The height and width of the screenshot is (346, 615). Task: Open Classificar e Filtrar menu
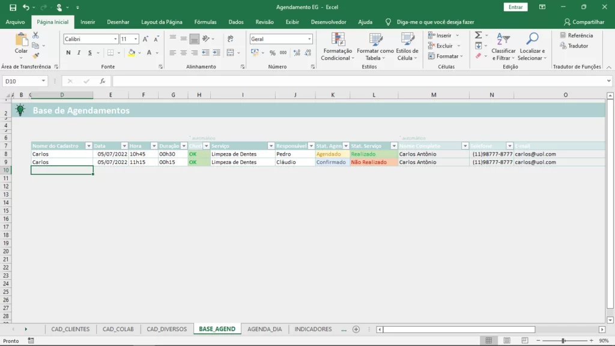pos(504,47)
